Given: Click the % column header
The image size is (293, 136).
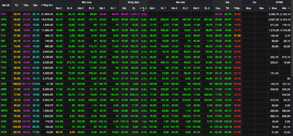Looking at the screenshot, I should pyautogui.click(x=143, y=8).
